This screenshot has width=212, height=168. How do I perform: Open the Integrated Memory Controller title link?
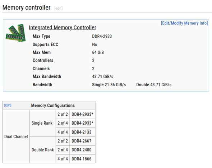[63, 28]
